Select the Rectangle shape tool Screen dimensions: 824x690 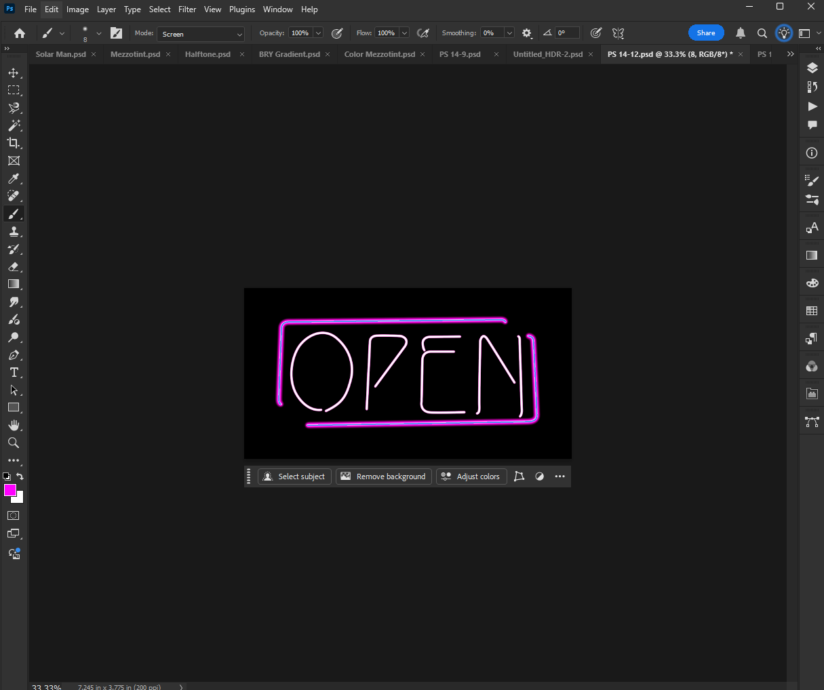point(14,407)
